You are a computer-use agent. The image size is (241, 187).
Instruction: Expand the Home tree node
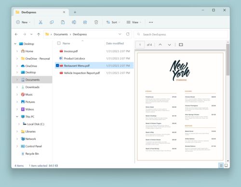tap(17, 51)
